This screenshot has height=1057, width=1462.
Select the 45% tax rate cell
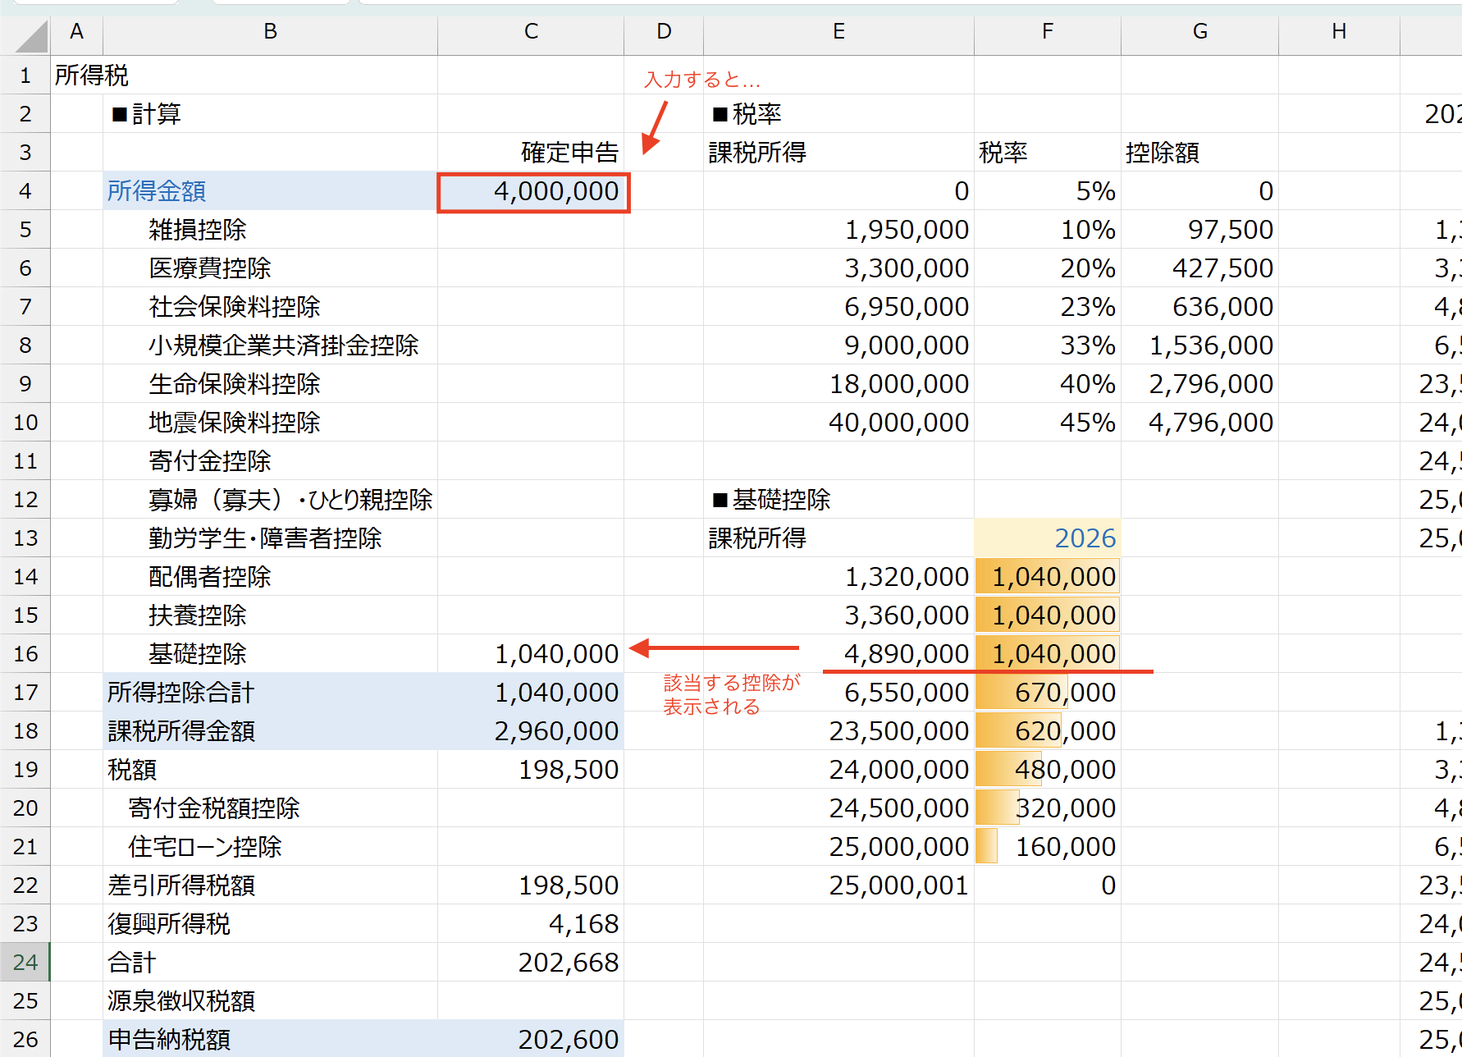(x=1047, y=423)
